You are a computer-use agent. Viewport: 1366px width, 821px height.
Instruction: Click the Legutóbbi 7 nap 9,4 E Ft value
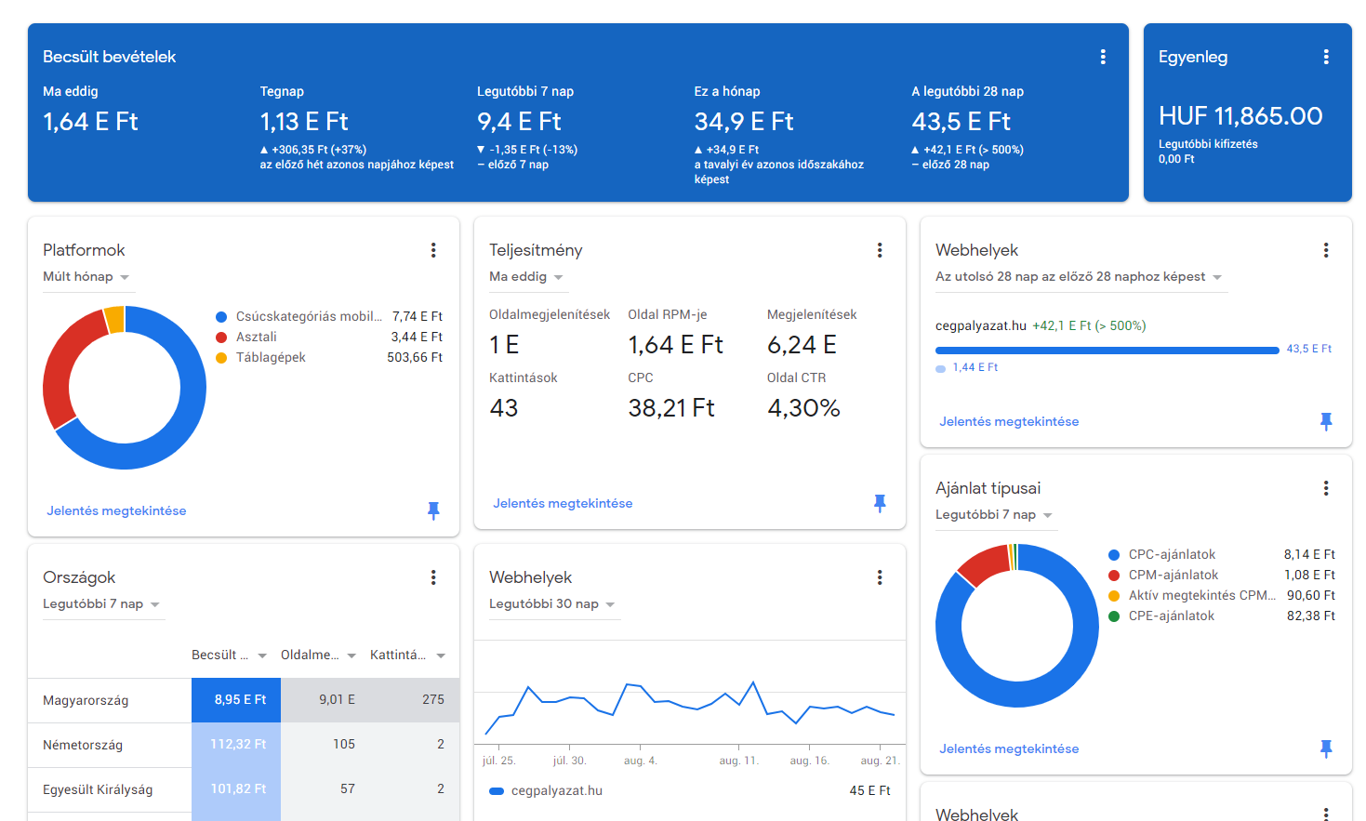519,122
